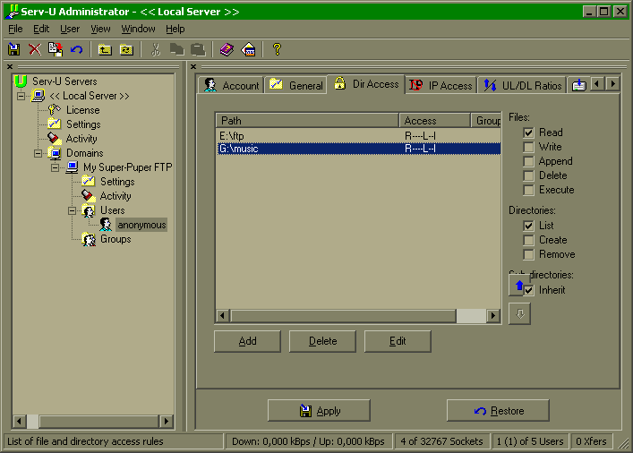The width and height of the screenshot is (633, 453).
Task: Click the Local Server Activity icon
Action: click(x=54, y=139)
